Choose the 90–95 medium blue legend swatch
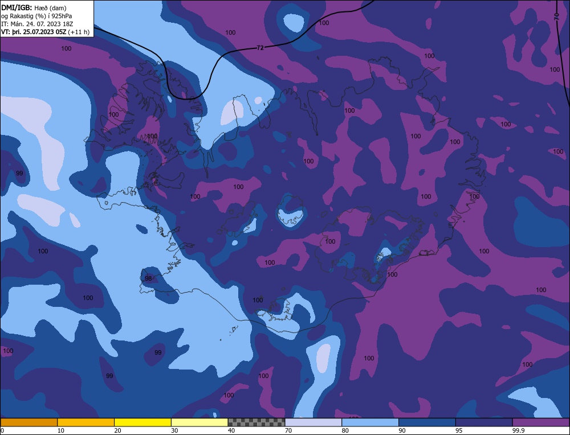The width and height of the screenshot is (570, 435). 427,422
